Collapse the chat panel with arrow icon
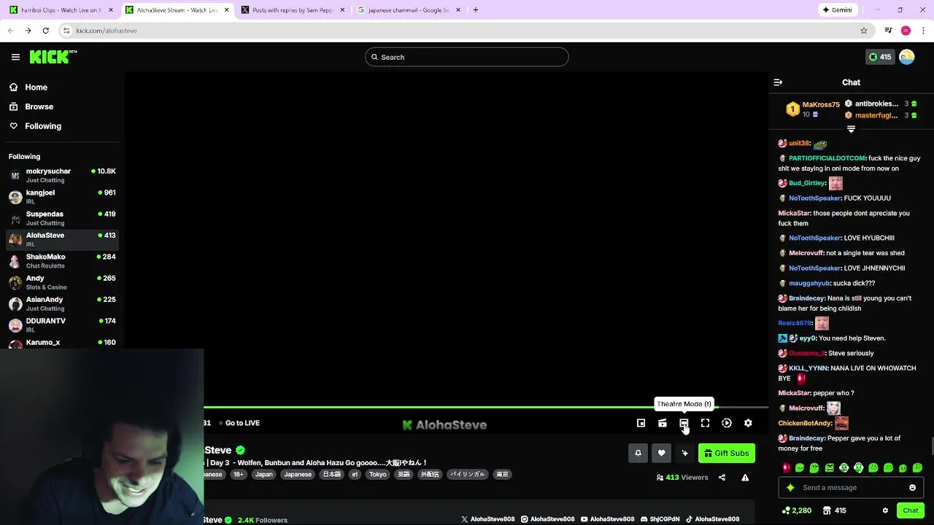This screenshot has height=525, width=934. click(778, 82)
